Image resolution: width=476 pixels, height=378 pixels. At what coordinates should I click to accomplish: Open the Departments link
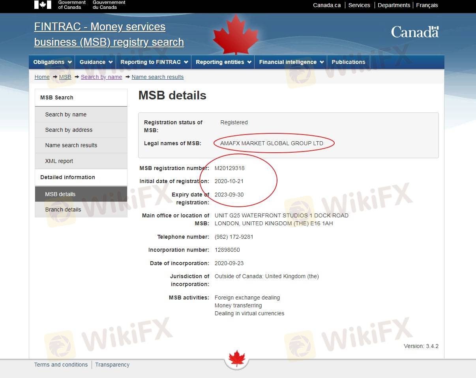point(394,5)
